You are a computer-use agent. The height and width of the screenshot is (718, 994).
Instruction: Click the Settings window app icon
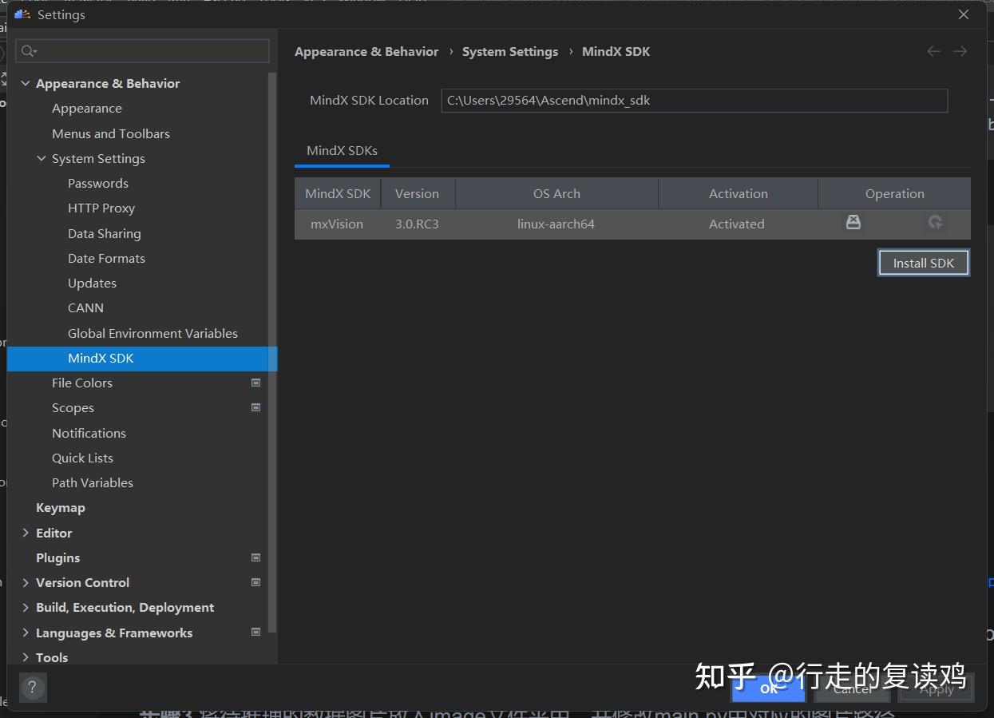(x=22, y=14)
